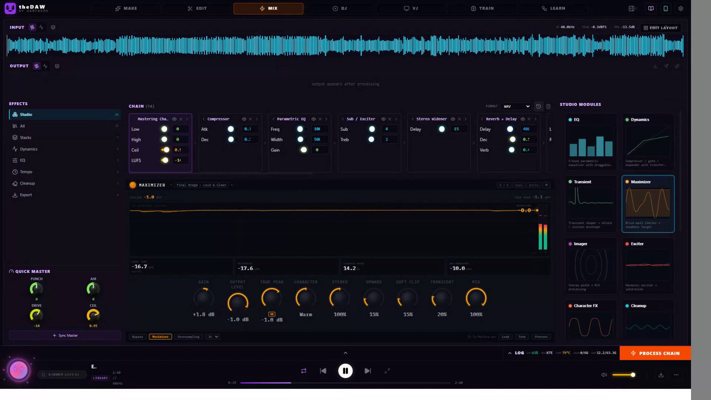The width and height of the screenshot is (711, 400).
Task: Enable the Bypass toggle button
Action: pos(137,337)
